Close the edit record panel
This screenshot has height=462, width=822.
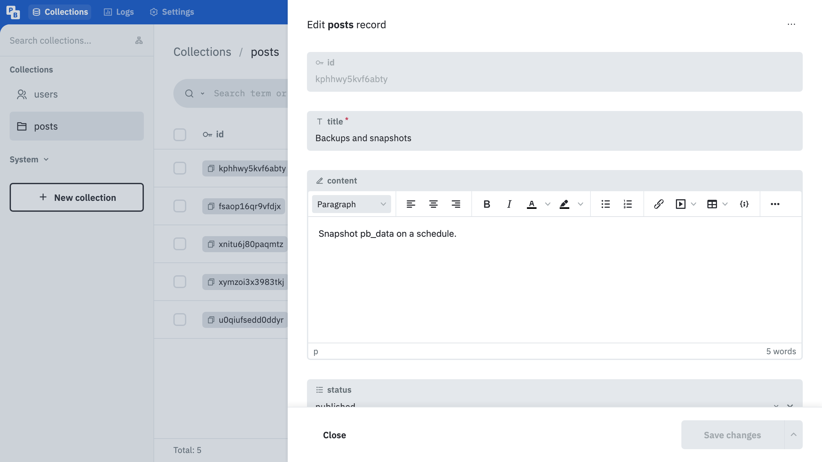(x=334, y=435)
